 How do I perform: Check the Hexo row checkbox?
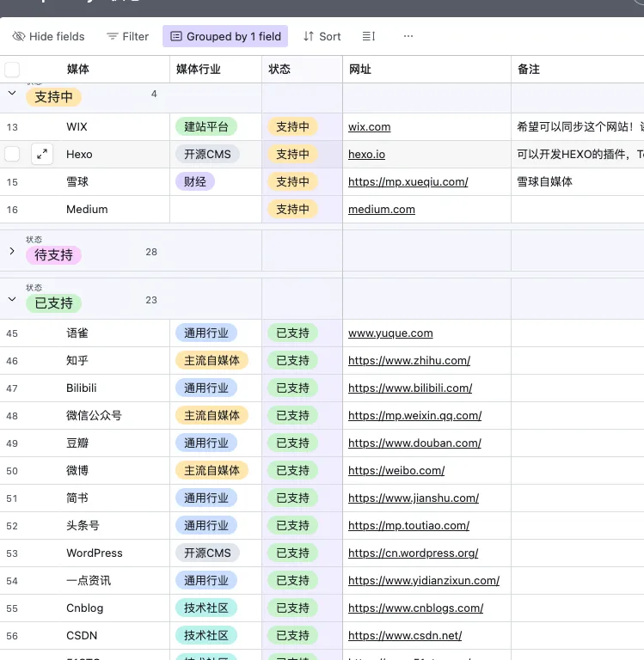(12, 154)
